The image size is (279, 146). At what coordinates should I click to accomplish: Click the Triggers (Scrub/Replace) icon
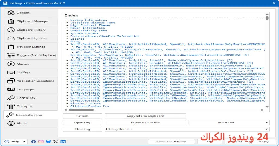[x=11, y=55]
